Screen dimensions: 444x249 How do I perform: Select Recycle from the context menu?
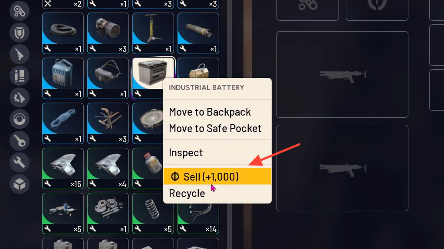click(x=187, y=193)
